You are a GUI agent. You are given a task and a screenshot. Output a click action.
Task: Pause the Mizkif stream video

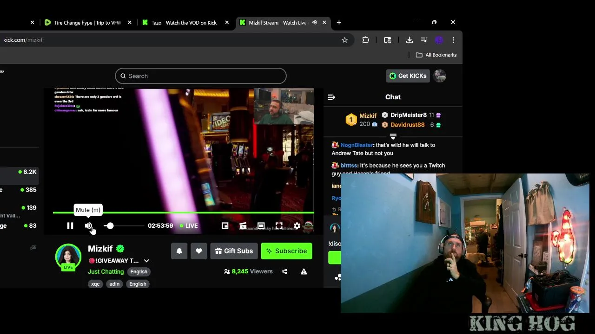tap(70, 226)
